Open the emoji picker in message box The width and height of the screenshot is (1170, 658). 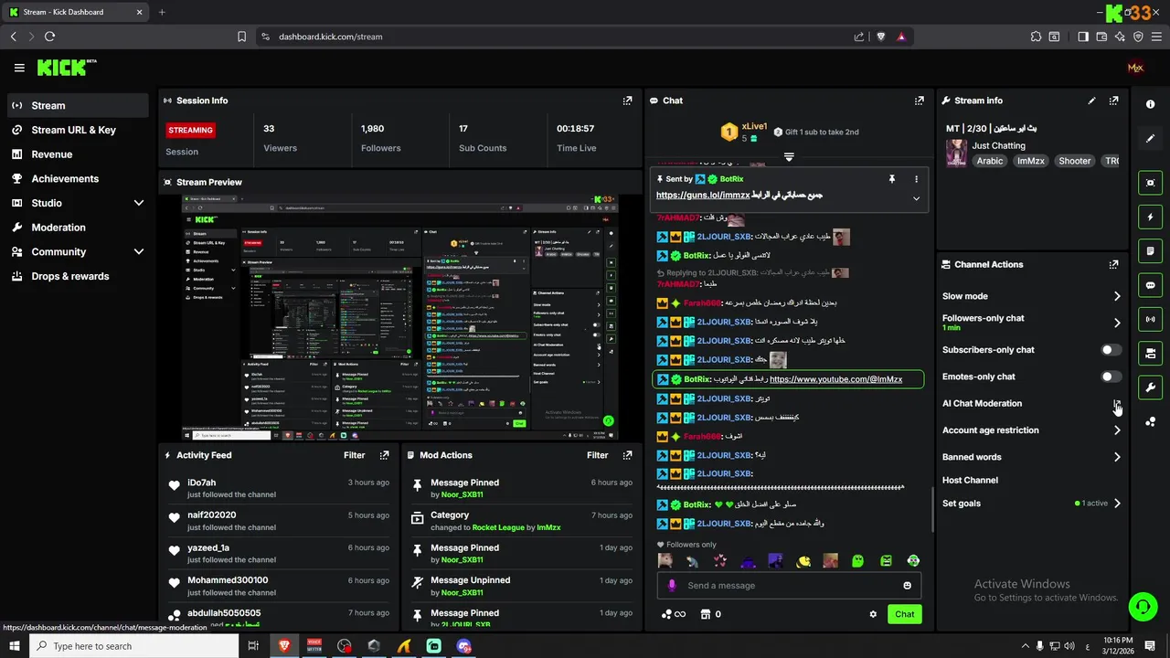point(907,586)
